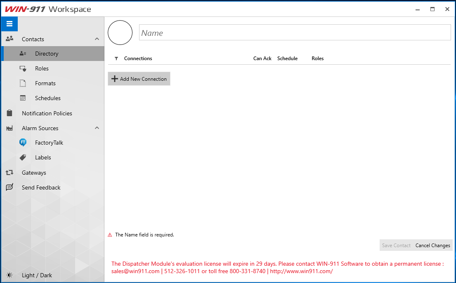The width and height of the screenshot is (456, 283).
Task: Collapse the Alarm Sources section chevron
Action: click(97, 128)
